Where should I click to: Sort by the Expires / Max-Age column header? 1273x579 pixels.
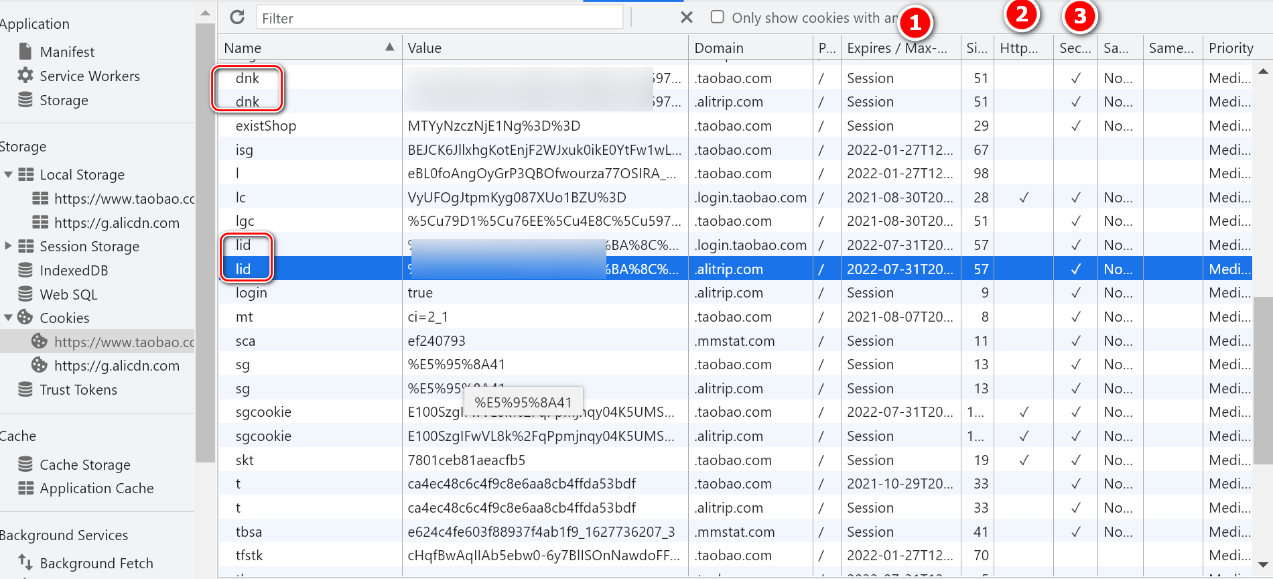click(900, 48)
